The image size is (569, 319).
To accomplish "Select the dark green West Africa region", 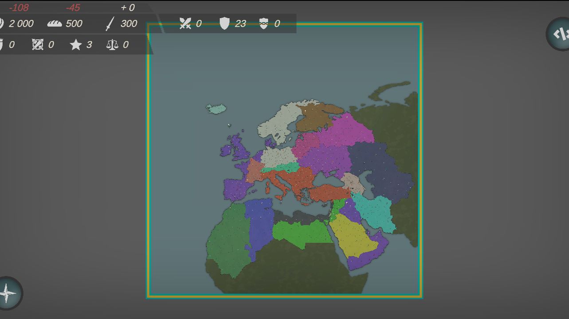I will [226, 241].
